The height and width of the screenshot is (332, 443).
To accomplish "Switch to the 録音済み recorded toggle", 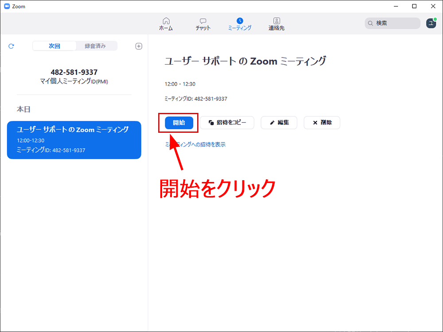I will [95, 46].
